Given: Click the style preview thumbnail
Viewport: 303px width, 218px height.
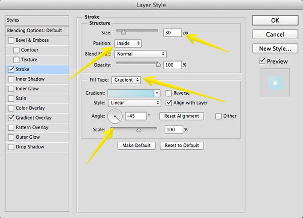Looking at the screenshot, I should (x=275, y=82).
